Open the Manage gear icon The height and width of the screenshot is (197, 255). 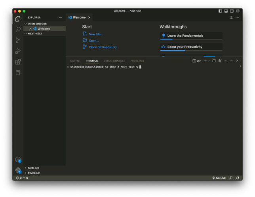click(x=18, y=170)
